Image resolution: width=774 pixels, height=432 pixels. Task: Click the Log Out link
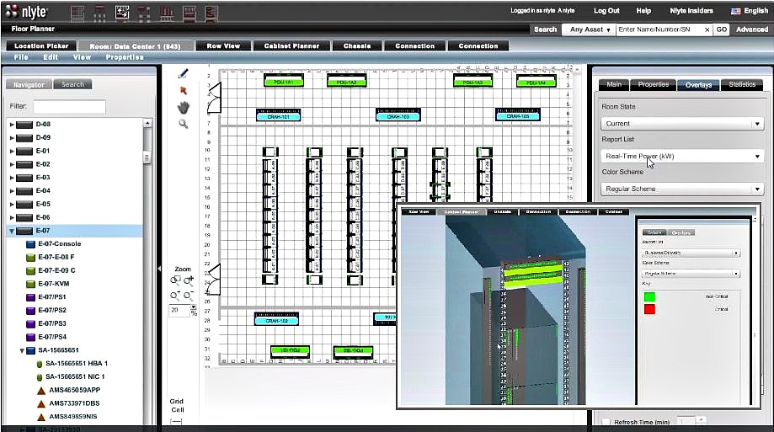click(x=606, y=11)
